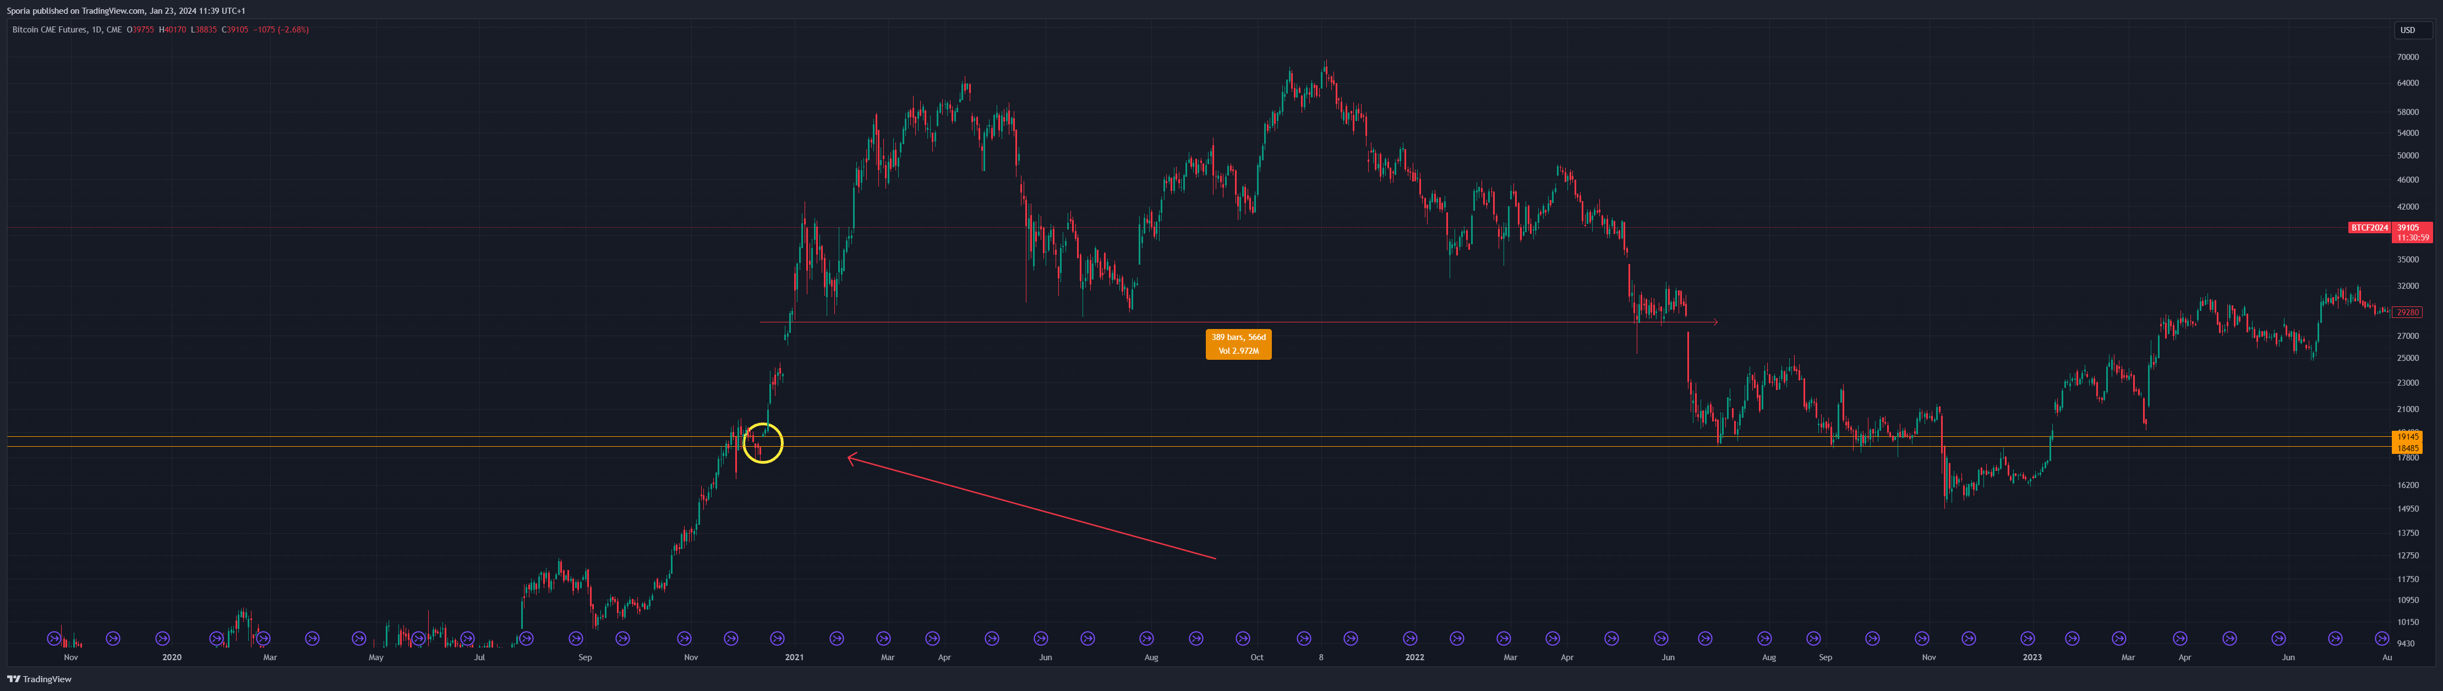This screenshot has height=691, width=2443.
Task: Click the 2022 year label on the time axis
Action: coord(1414,658)
